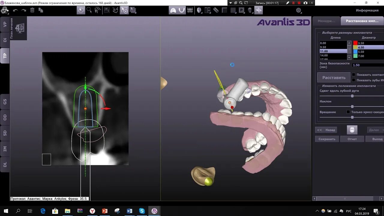Screen dimensions: 384x216
Task: Open the head model view icon
Action: click(199, 10)
